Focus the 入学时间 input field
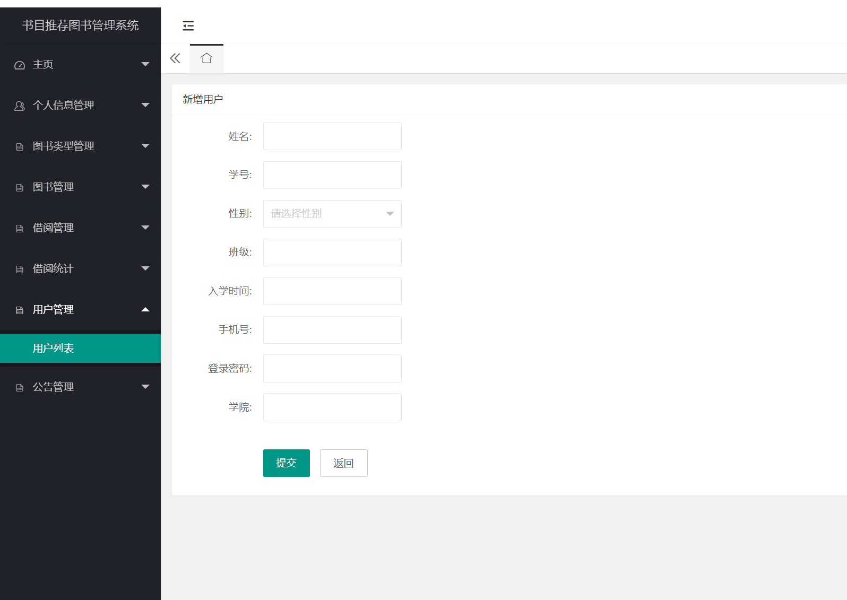This screenshot has width=847, height=600. (x=332, y=291)
